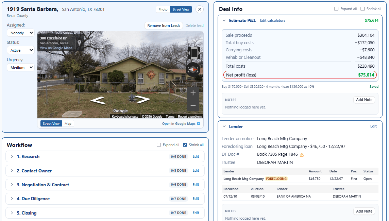The image size is (389, 221).
Task: Click the Rehab or Cleanout value −$48,840
Action: pyautogui.click(x=366, y=57)
